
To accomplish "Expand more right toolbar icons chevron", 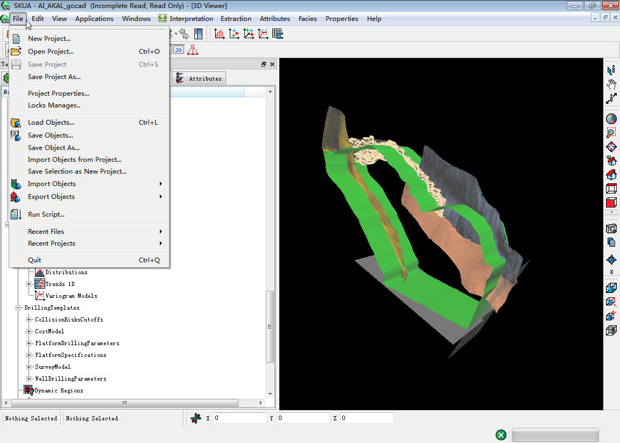I will tap(611, 271).
